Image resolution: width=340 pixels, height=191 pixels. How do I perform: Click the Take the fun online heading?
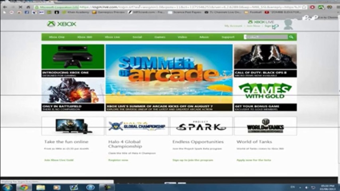pos(66,142)
